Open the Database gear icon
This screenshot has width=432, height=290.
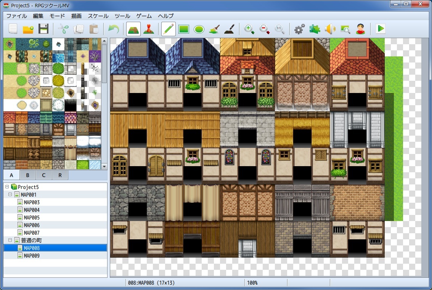[x=300, y=29]
